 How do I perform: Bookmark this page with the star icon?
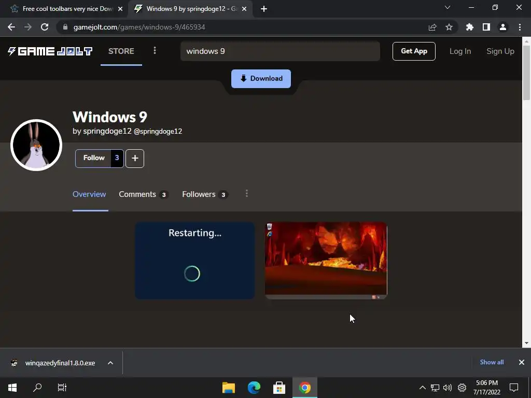[x=449, y=27]
